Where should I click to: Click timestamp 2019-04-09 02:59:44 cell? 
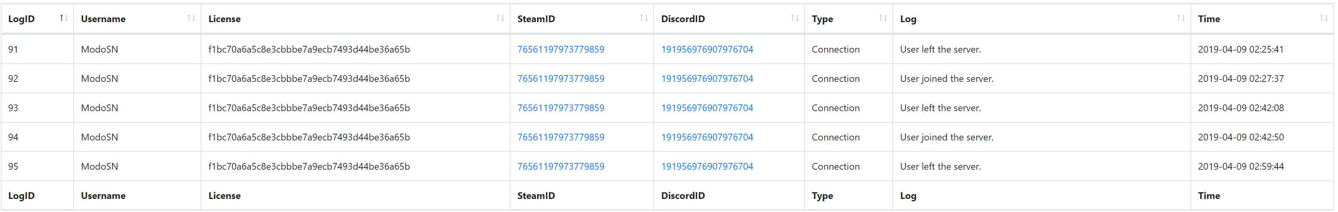point(1240,166)
